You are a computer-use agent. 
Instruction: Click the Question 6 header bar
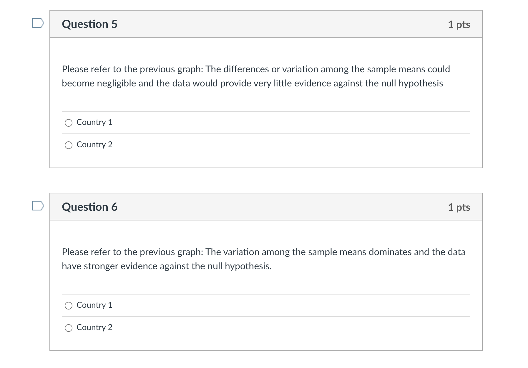[x=265, y=207]
